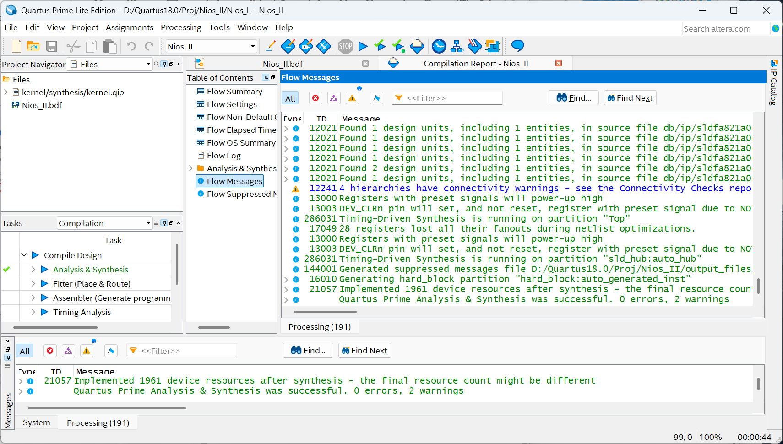Open Flow Summary in Table of Contents
Viewport: 783px width, 444px height.
(x=234, y=92)
